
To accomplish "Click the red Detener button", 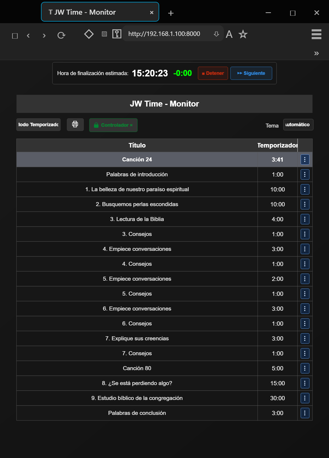I will [x=213, y=73].
